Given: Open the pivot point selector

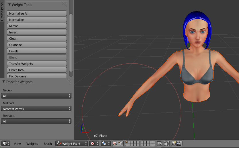Looking at the screenshot, I should [106, 143].
